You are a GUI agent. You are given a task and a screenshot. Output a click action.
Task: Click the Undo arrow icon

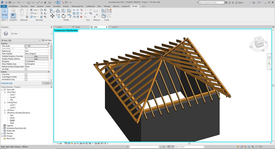coord(18,2)
